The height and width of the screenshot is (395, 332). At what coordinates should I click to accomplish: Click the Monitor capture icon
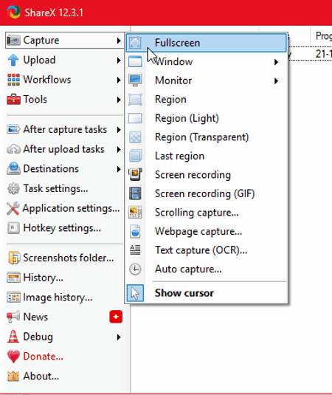pos(135,80)
